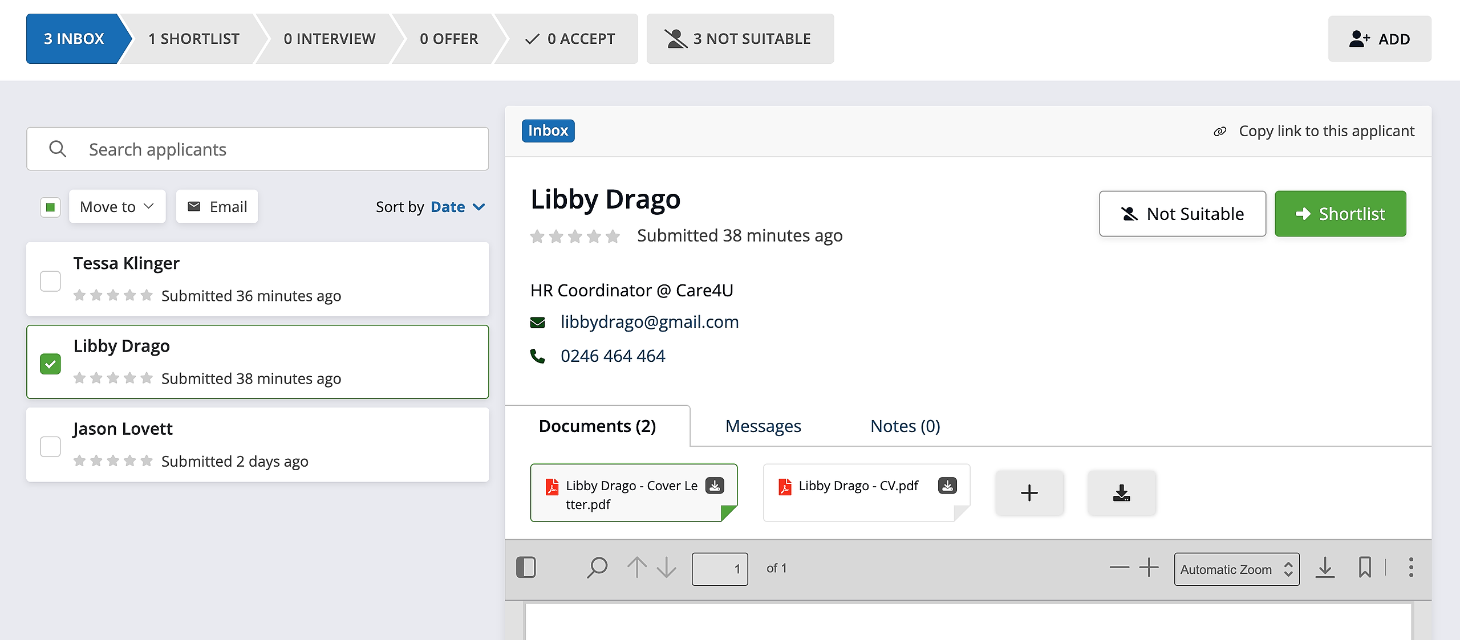Screen dimensions: 1460x640
Task: Open the PDF viewer three-dot tools menu
Action: click(1411, 568)
